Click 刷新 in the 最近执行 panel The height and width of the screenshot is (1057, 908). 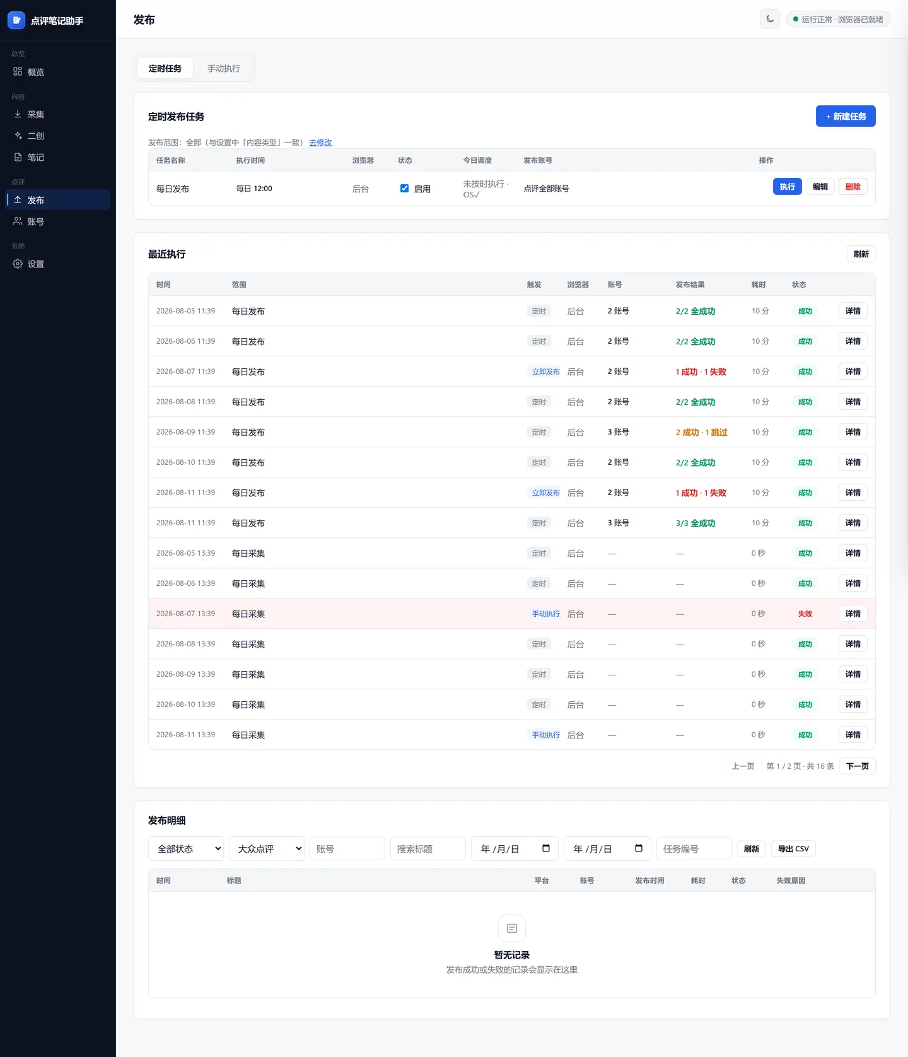coord(861,254)
